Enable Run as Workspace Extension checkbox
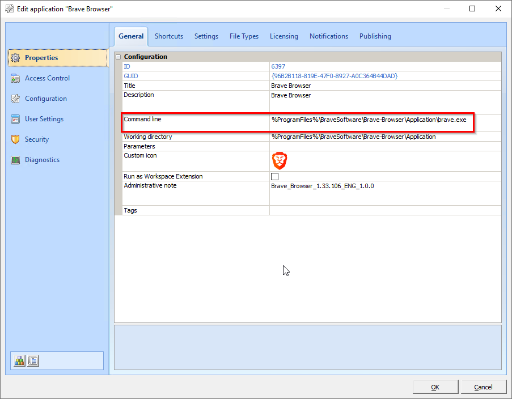The height and width of the screenshot is (399, 512). (275, 177)
